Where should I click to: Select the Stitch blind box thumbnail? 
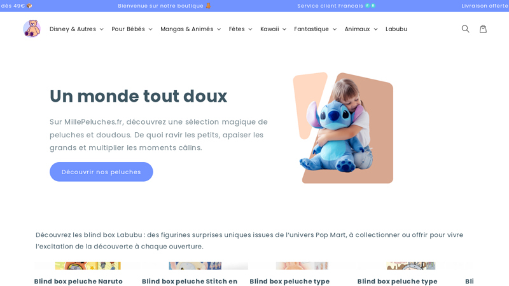(x=195, y=266)
